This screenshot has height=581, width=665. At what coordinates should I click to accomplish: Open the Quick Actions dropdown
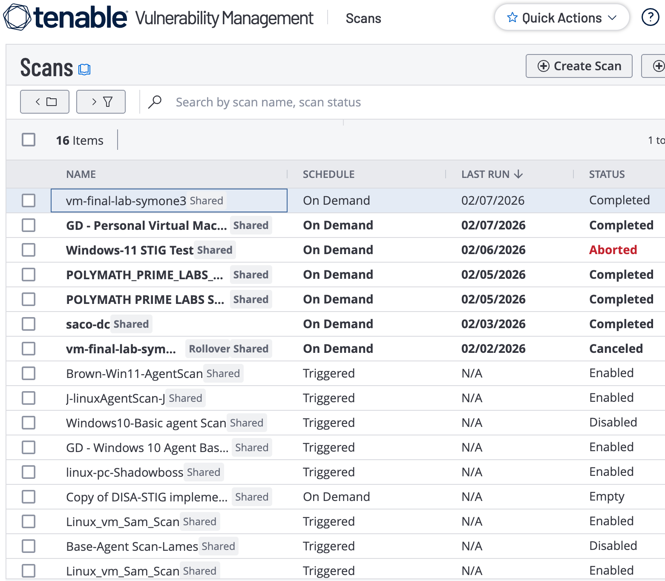(561, 17)
